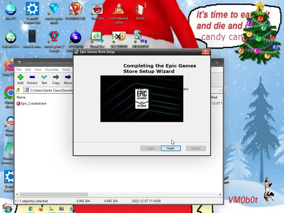Click the Test toolbar icon in 7-Zip
284x213 pixels.
click(44, 80)
